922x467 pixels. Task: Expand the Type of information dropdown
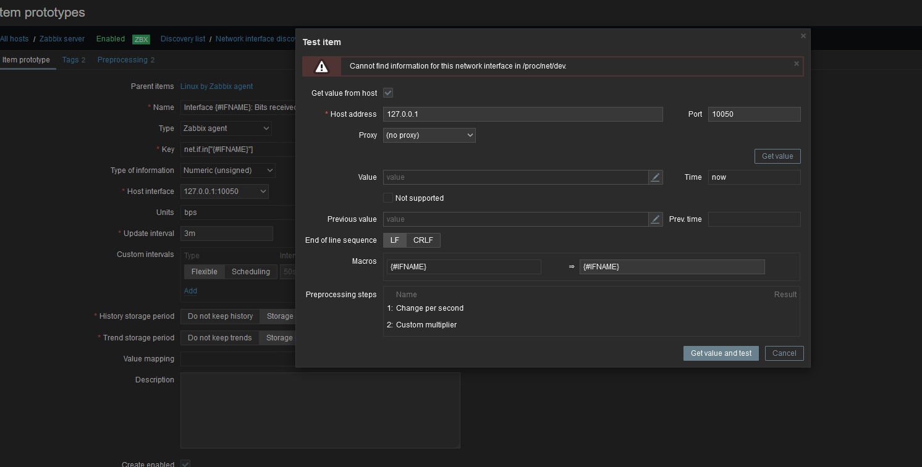pyautogui.click(x=228, y=170)
